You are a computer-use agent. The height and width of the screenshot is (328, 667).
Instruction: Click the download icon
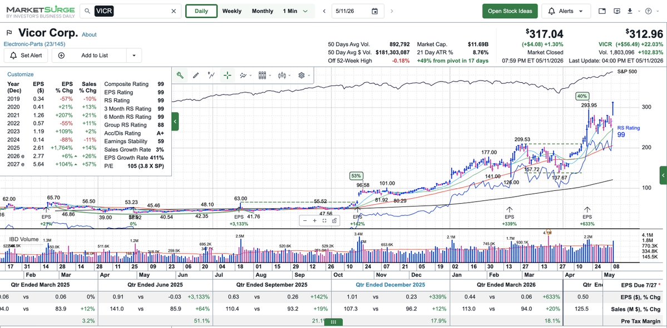[630, 11]
